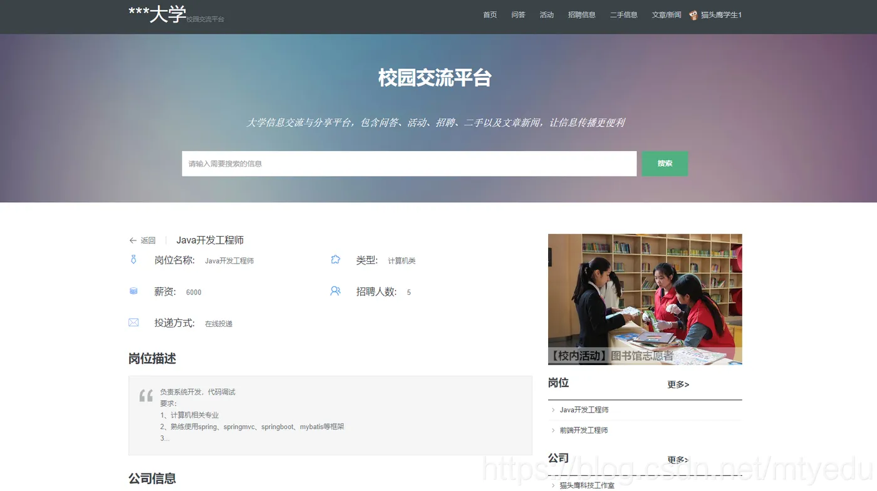Viewport: 877px width, 491px height.
Task: Click 更多> next to 岗位 heading
Action: click(x=678, y=385)
